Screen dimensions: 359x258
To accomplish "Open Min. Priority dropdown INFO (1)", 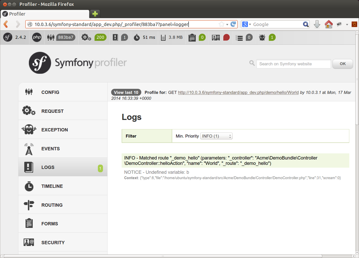I will click(x=216, y=136).
